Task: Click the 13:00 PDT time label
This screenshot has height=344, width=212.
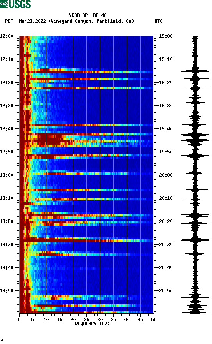Action: coord(7,175)
